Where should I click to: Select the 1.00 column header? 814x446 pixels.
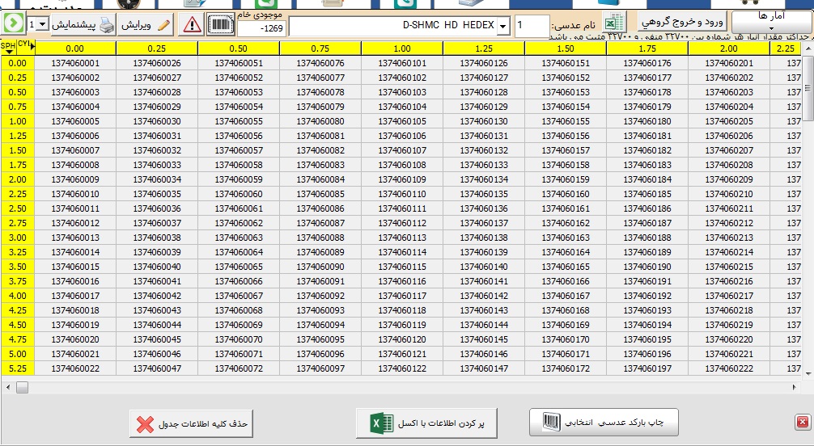402,48
